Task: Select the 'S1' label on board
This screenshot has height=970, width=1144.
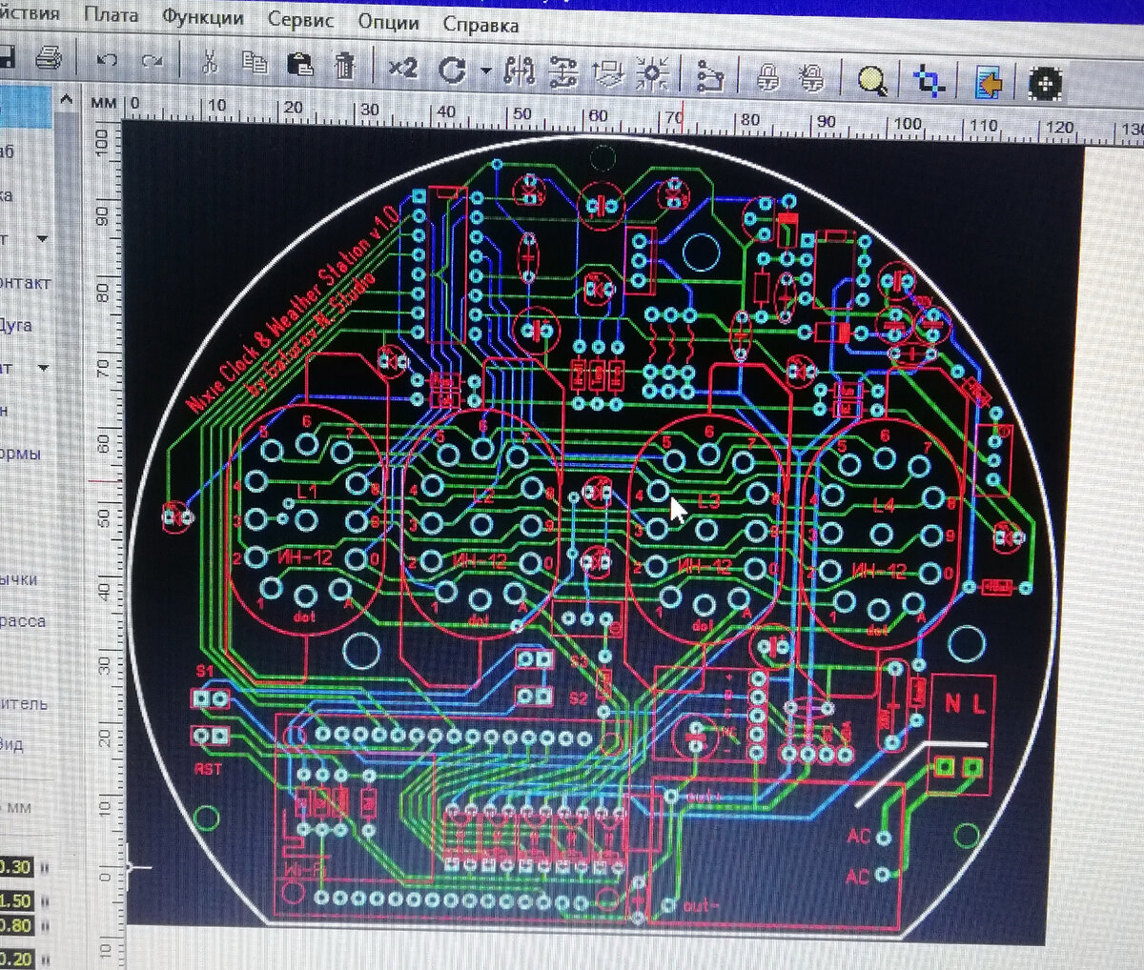Action: 205,672
